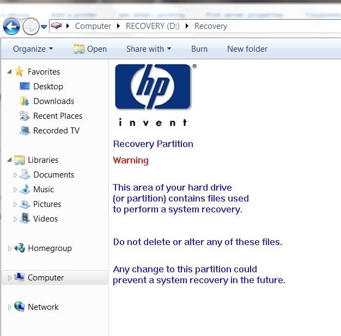341x336 pixels.
Task: Click the Open toolbar button
Action: (90, 49)
